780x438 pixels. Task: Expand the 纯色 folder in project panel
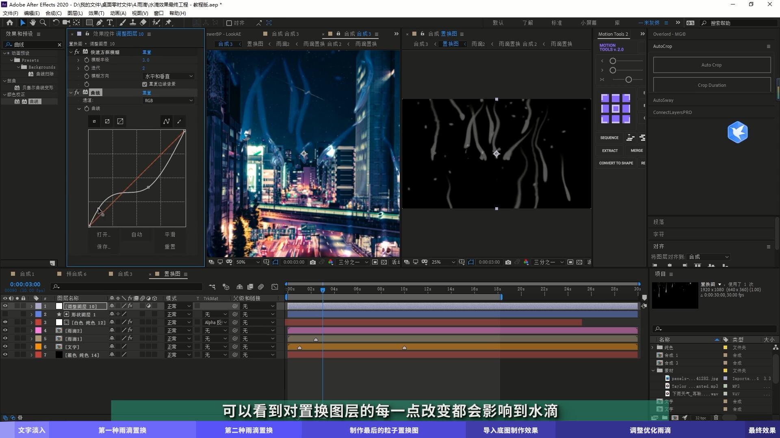(653, 348)
